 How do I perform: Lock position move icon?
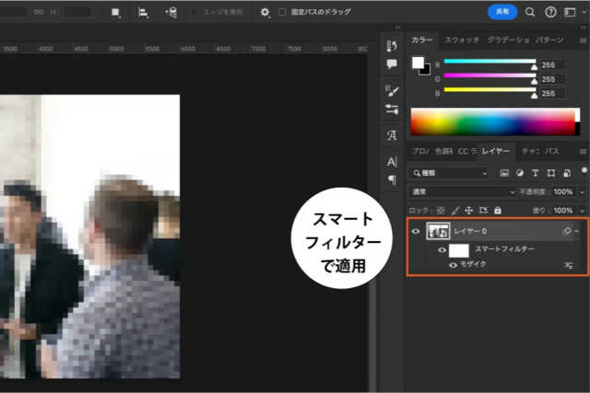click(469, 211)
